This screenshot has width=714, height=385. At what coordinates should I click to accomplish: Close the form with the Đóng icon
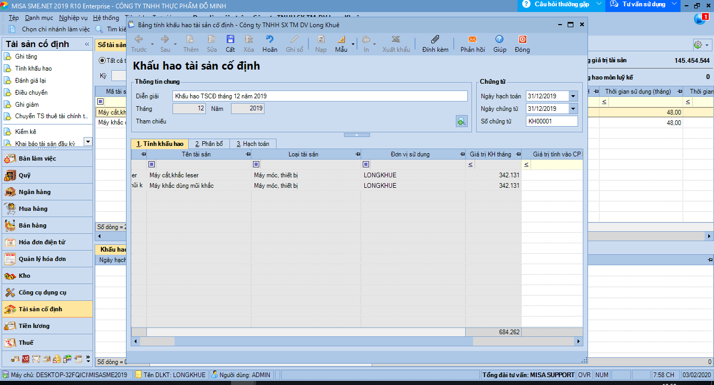click(x=522, y=39)
